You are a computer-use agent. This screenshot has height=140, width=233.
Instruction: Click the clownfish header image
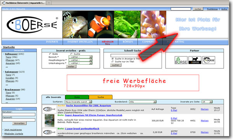[x=101, y=24]
